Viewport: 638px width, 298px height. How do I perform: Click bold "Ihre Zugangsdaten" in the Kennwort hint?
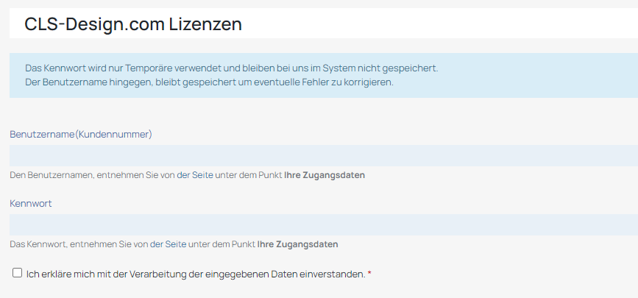pos(298,244)
